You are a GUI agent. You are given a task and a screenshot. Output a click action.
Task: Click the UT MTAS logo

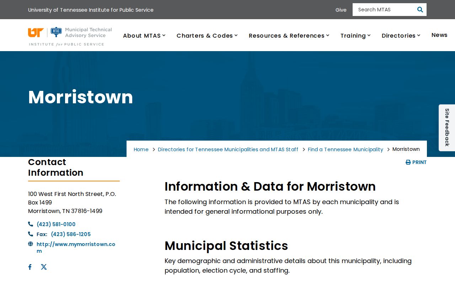click(x=70, y=36)
